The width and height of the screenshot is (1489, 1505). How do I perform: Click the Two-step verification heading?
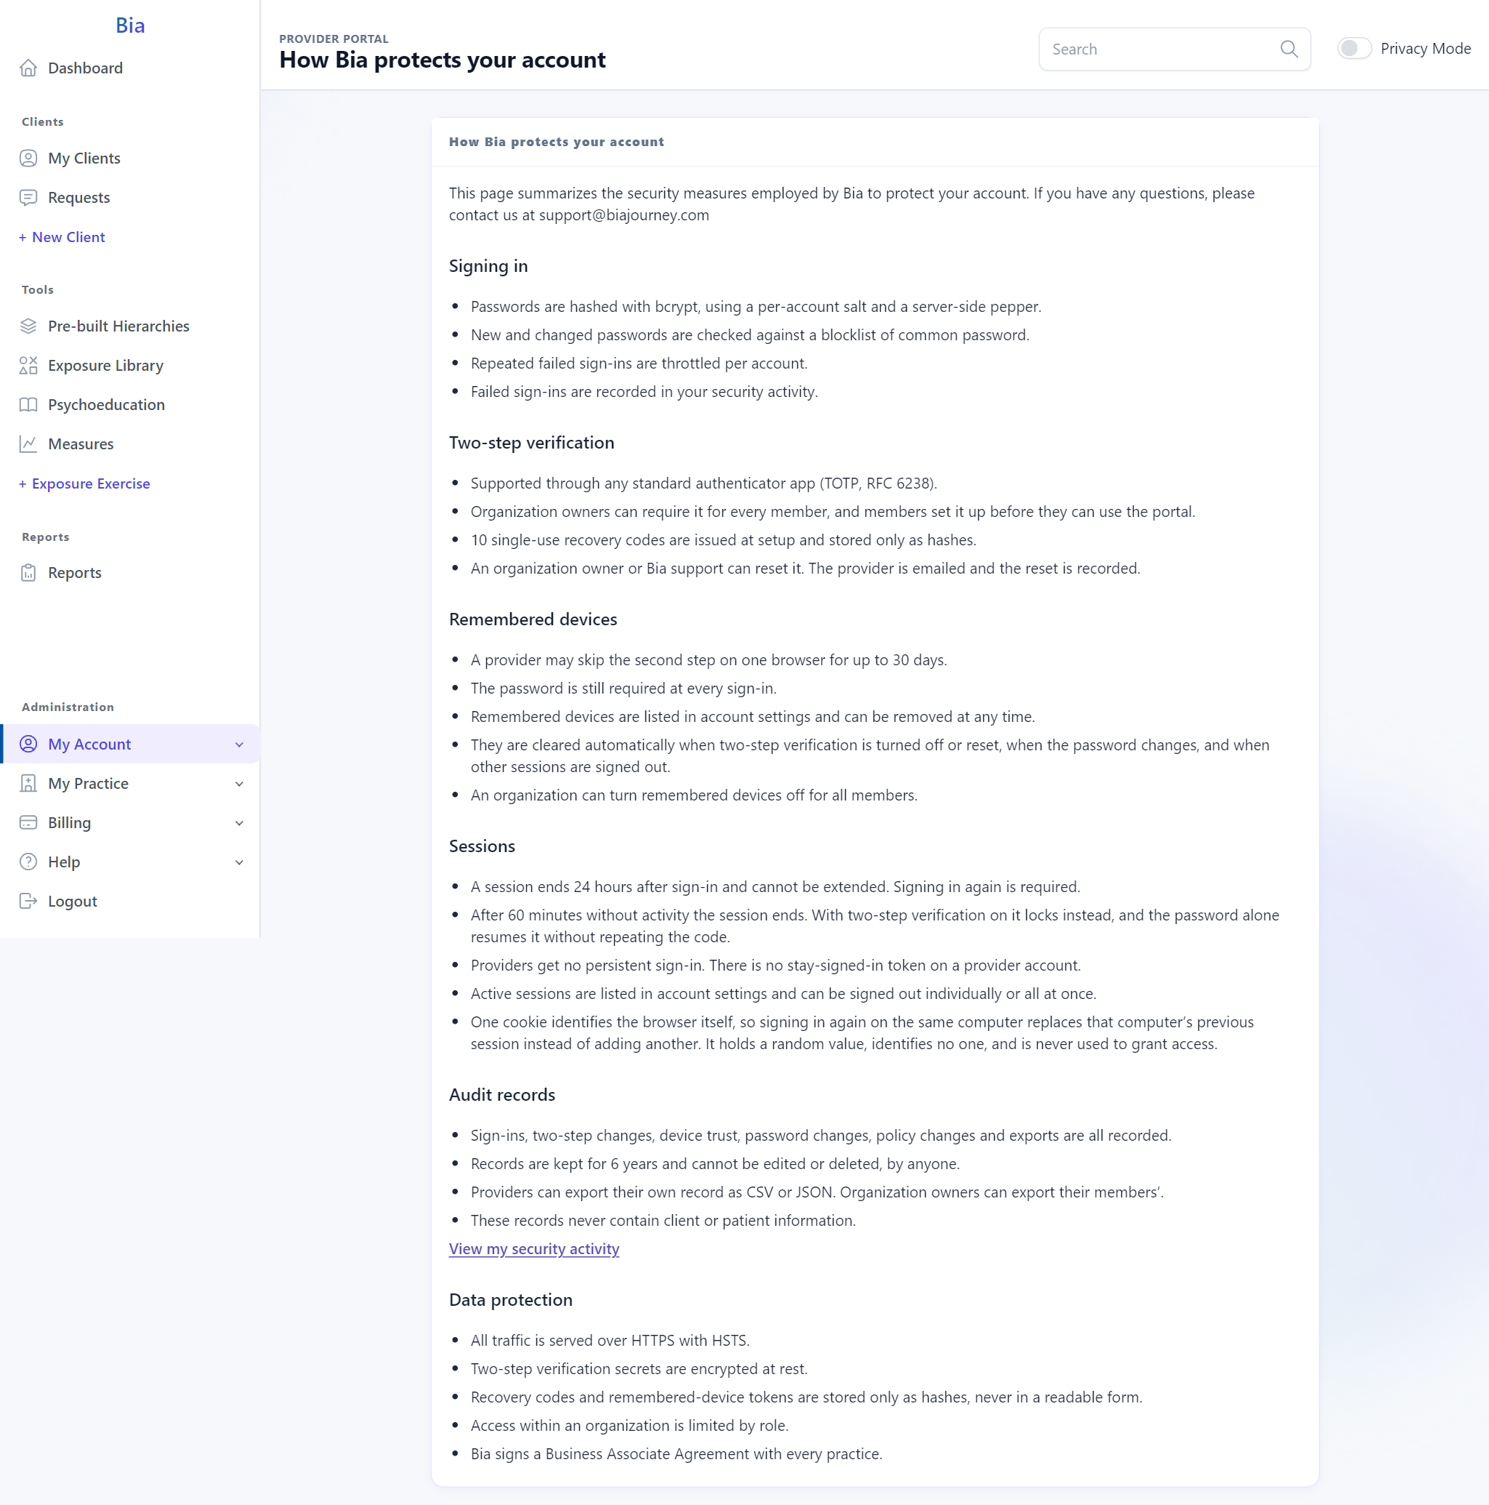[532, 443]
